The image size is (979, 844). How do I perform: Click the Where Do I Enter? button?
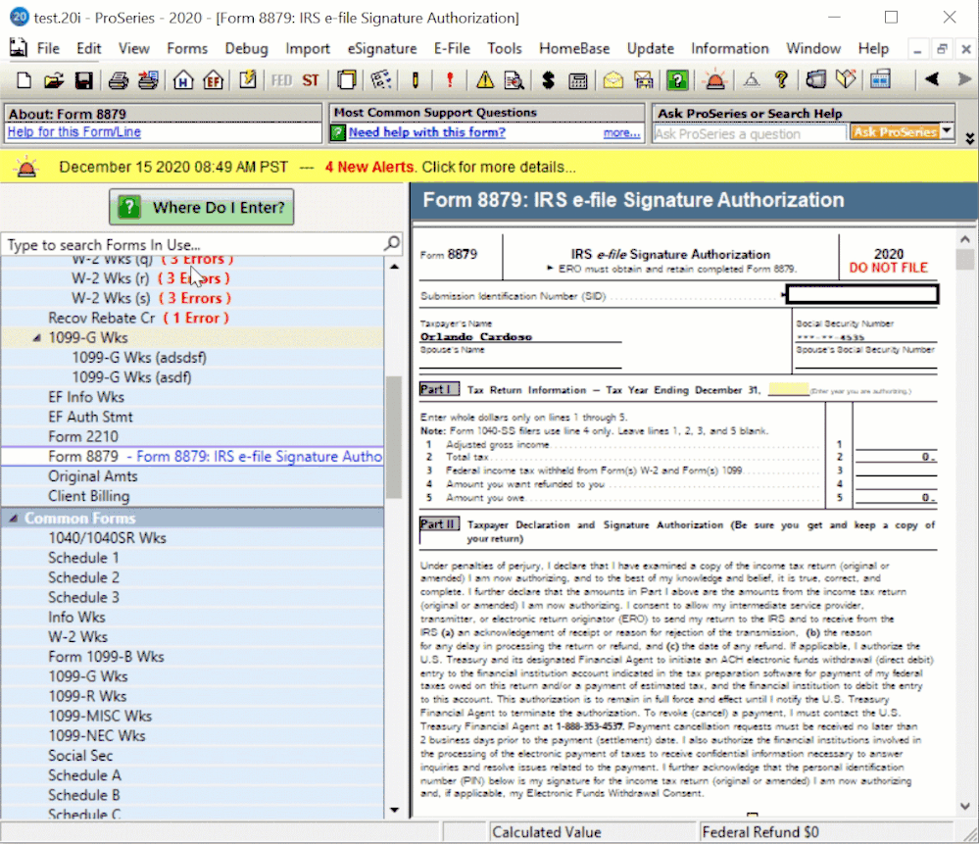click(201, 207)
